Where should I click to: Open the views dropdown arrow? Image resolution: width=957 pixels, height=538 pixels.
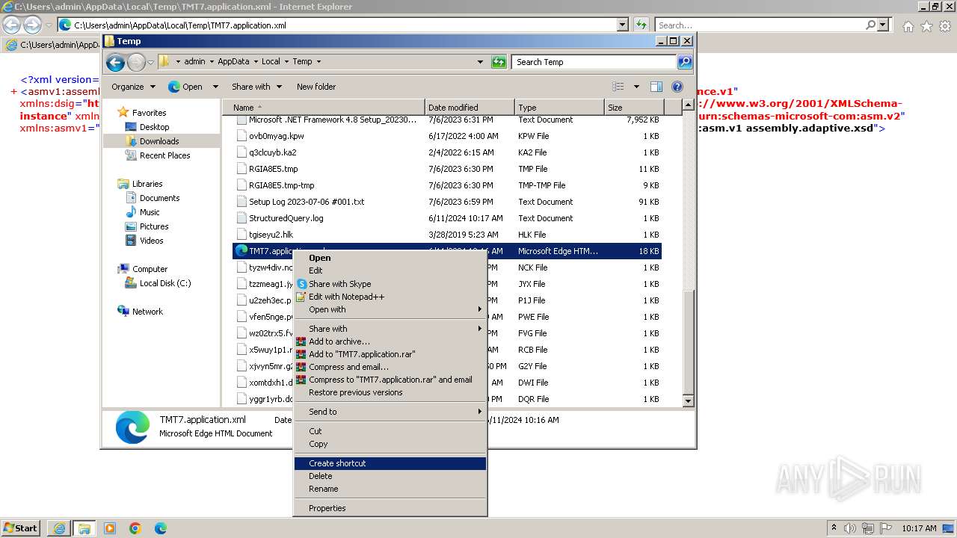click(x=636, y=87)
